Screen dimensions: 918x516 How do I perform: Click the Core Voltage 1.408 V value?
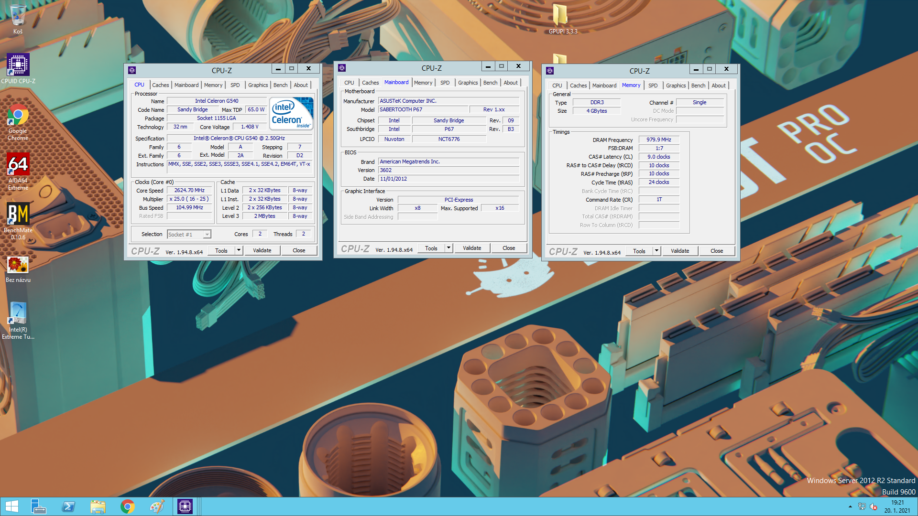(250, 127)
